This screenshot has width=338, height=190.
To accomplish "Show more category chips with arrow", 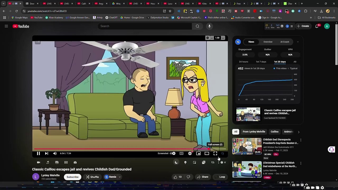I will pyautogui.click(x=299, y=132).
